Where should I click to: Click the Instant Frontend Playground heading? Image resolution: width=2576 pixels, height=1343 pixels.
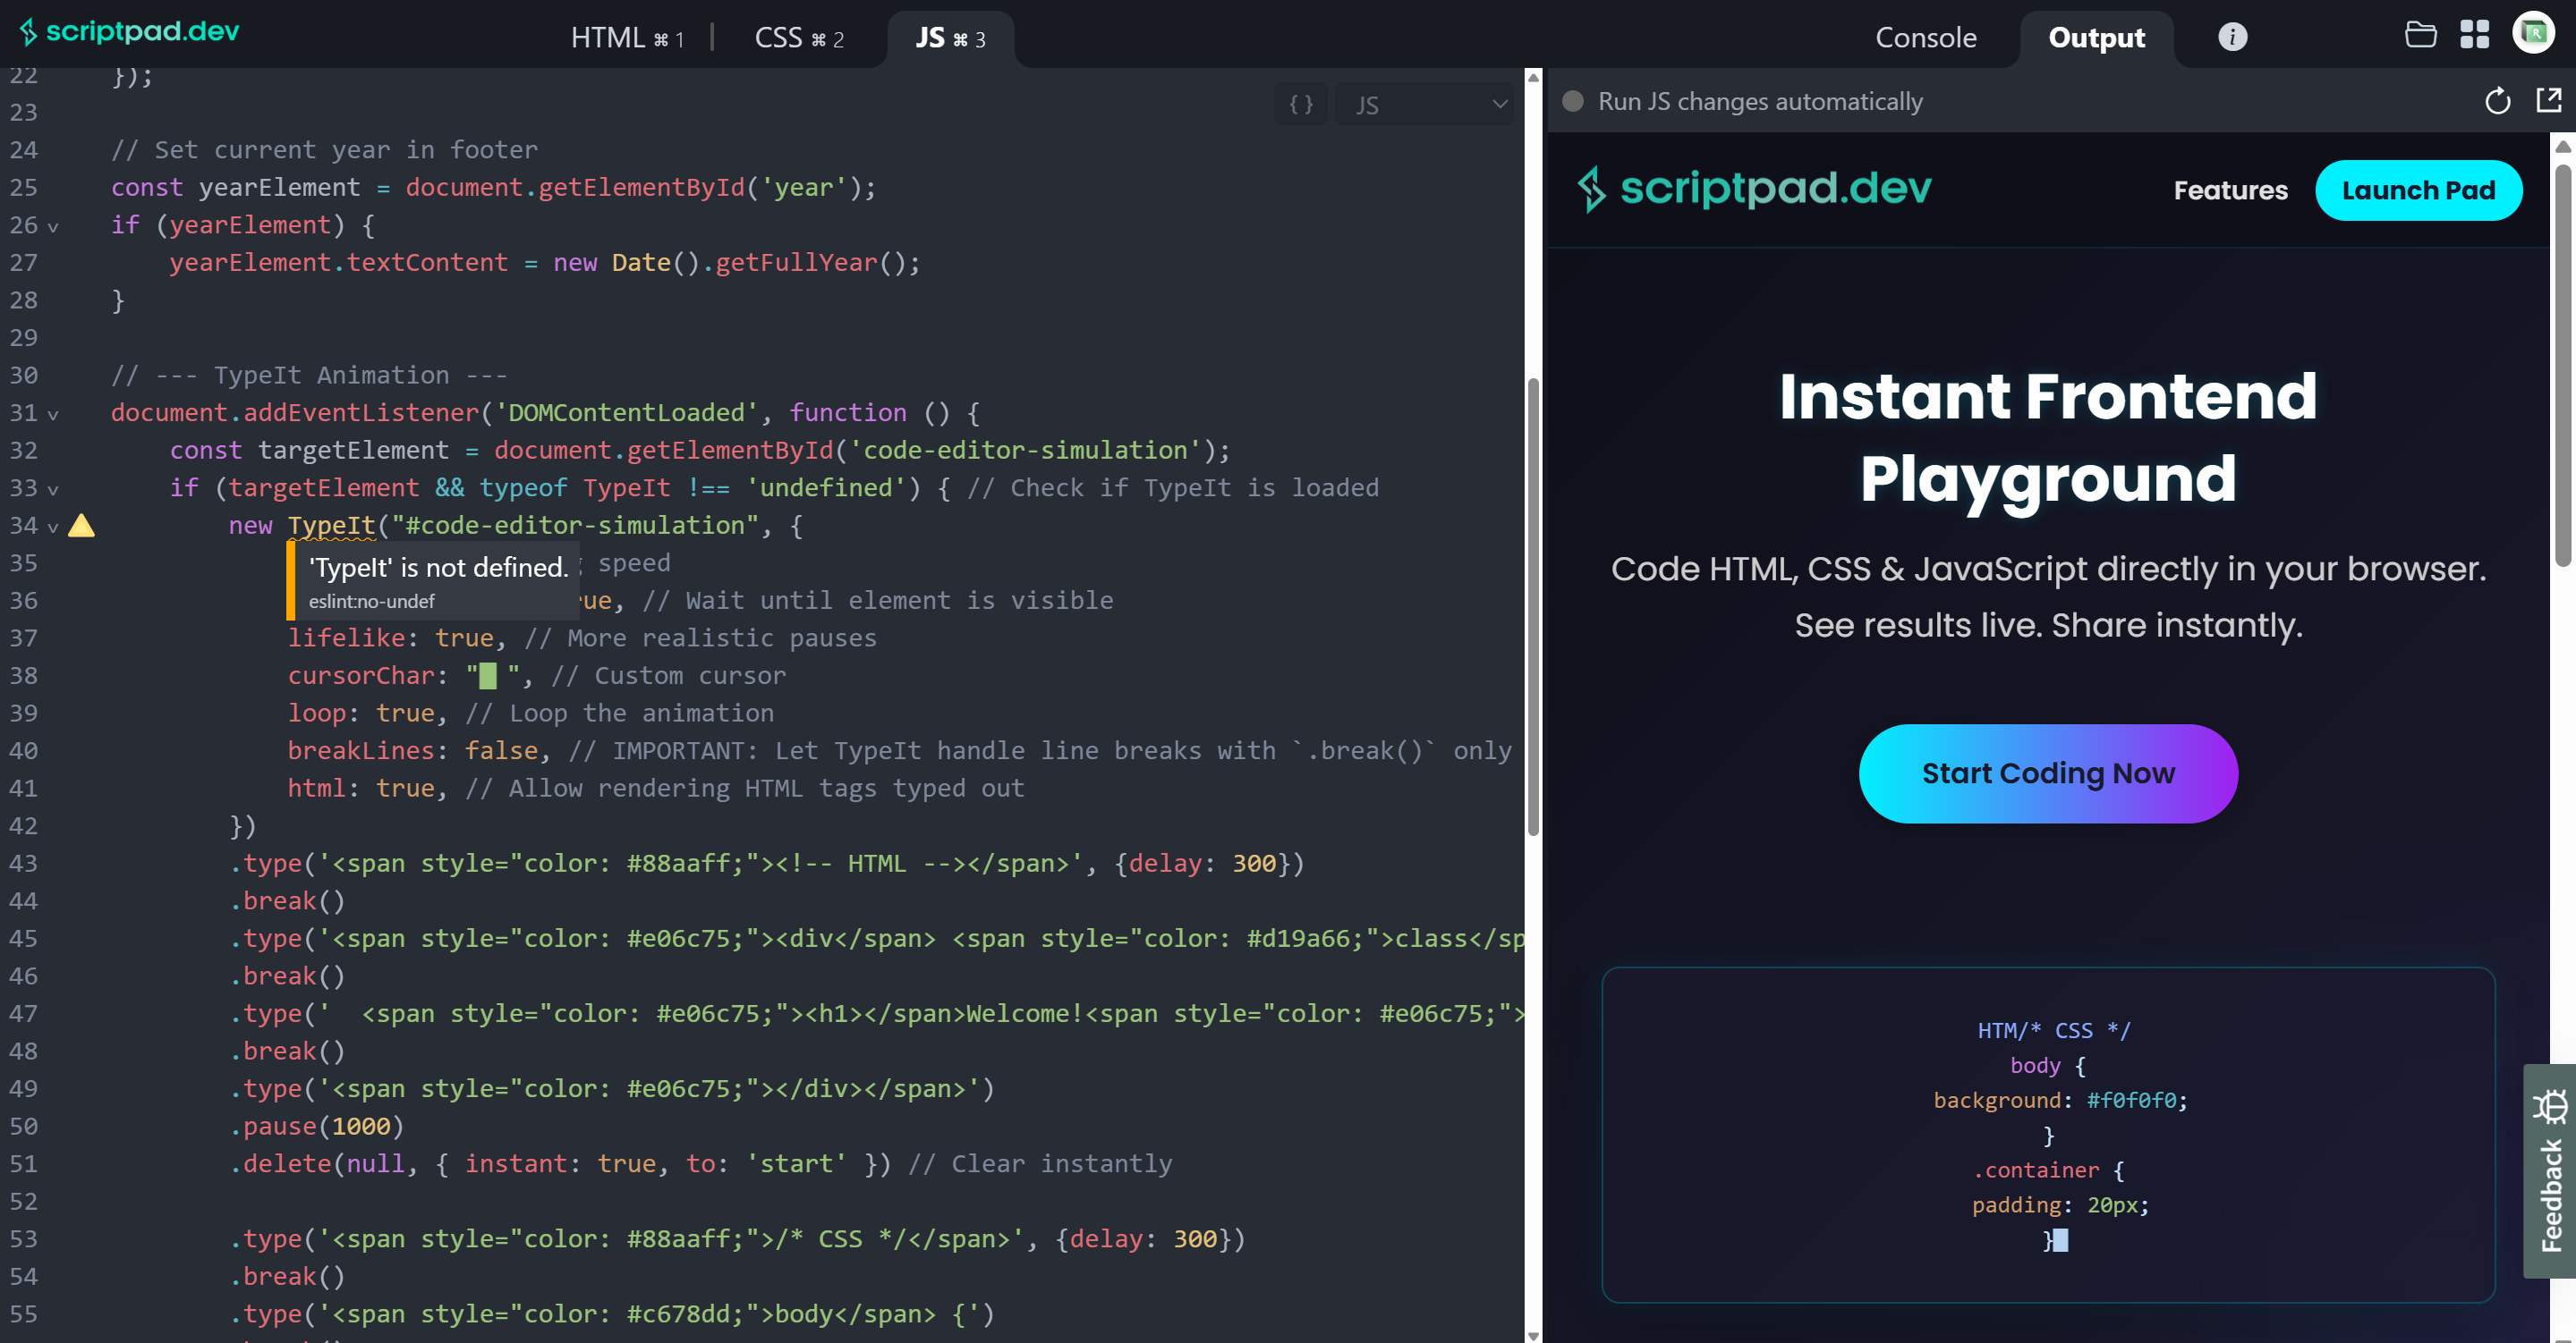[x=2047, y=436]
